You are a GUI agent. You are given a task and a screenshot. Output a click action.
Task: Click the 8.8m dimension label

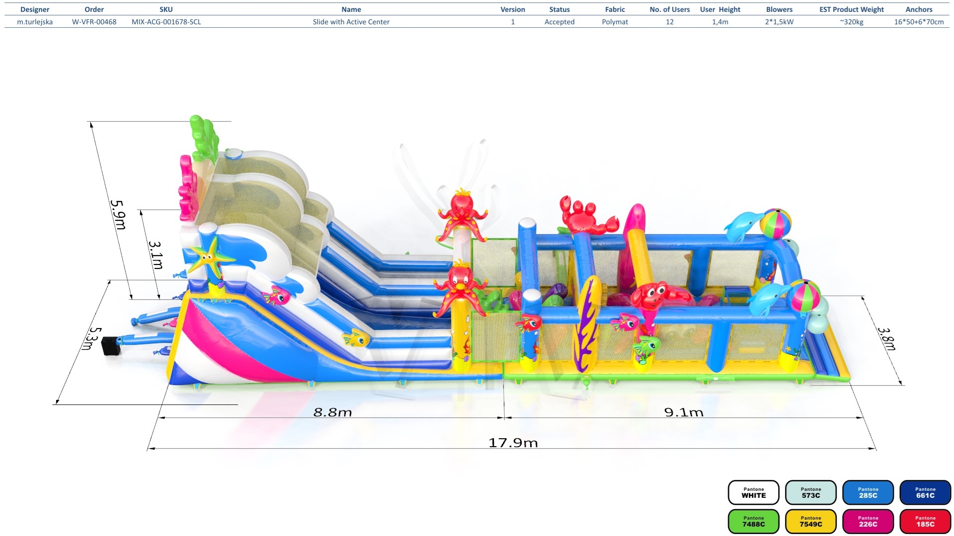(x=332, y=412)
